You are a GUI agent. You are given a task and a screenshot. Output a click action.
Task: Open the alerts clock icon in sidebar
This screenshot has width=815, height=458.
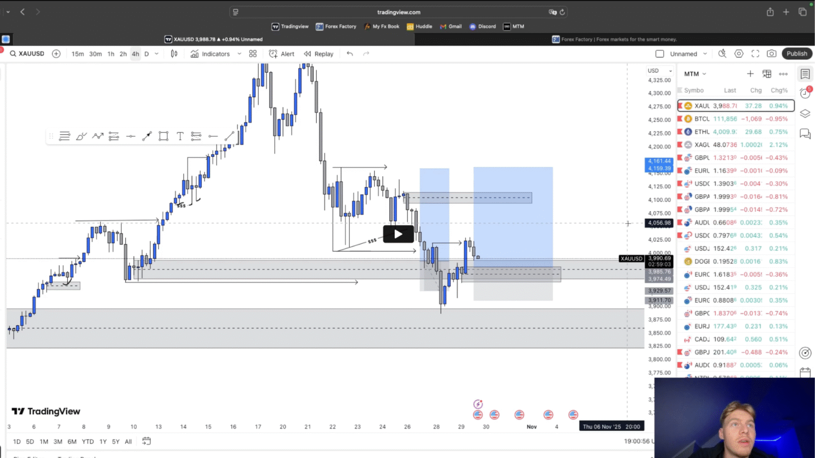click(805, 93)
